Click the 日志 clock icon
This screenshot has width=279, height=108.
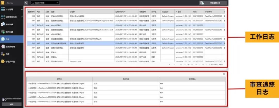[x=3, y=39]
